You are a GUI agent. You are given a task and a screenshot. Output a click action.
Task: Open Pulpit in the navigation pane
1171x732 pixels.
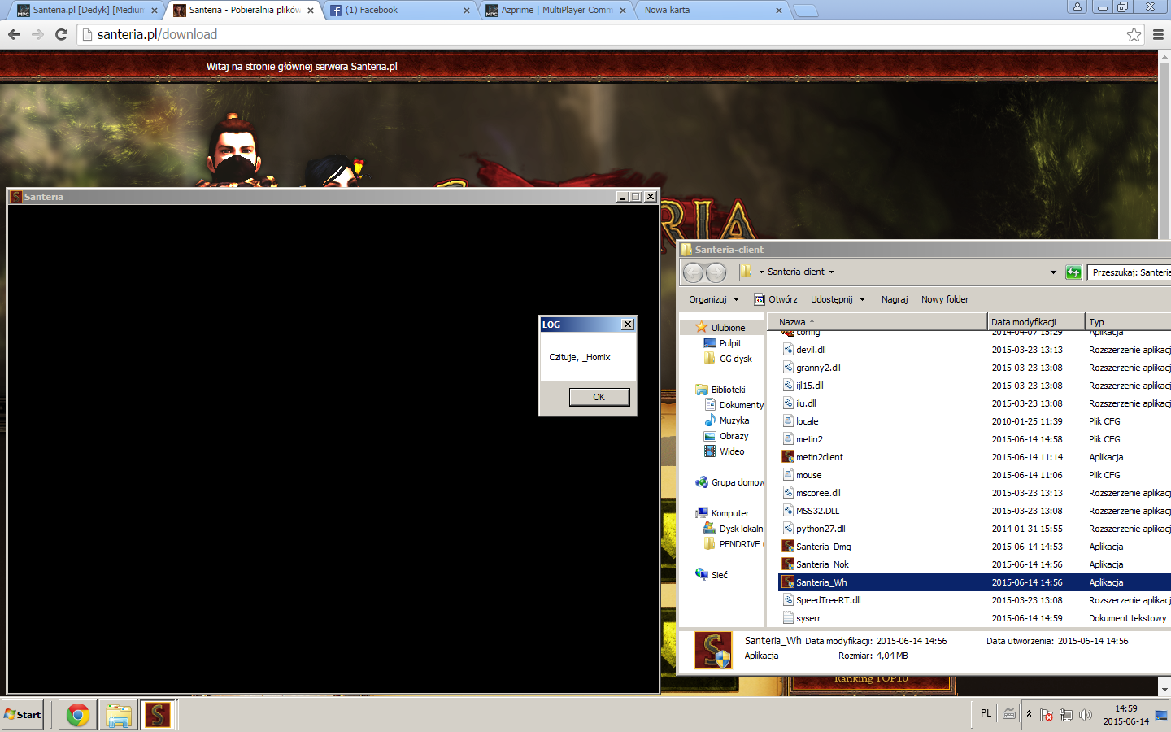(x=730, y=343)
